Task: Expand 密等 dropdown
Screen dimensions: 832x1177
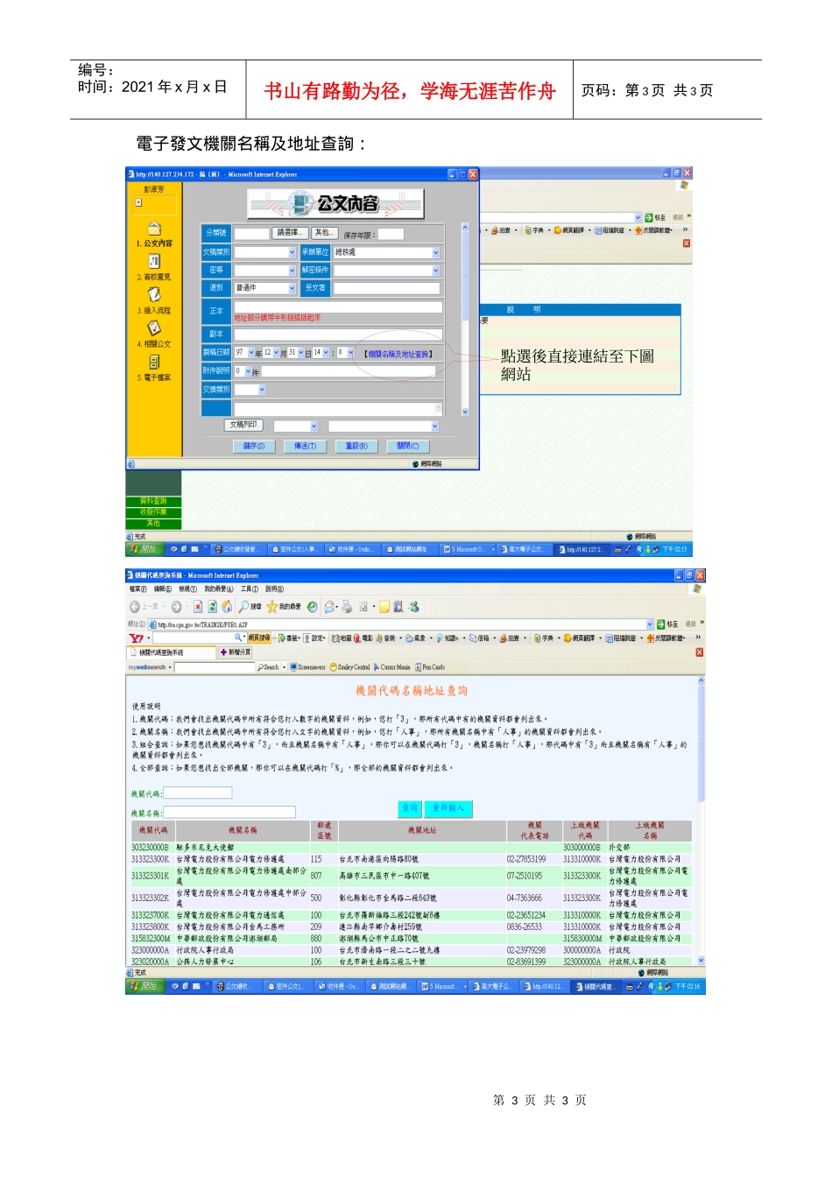Action: pyautogui.click(x=292, y=271)
